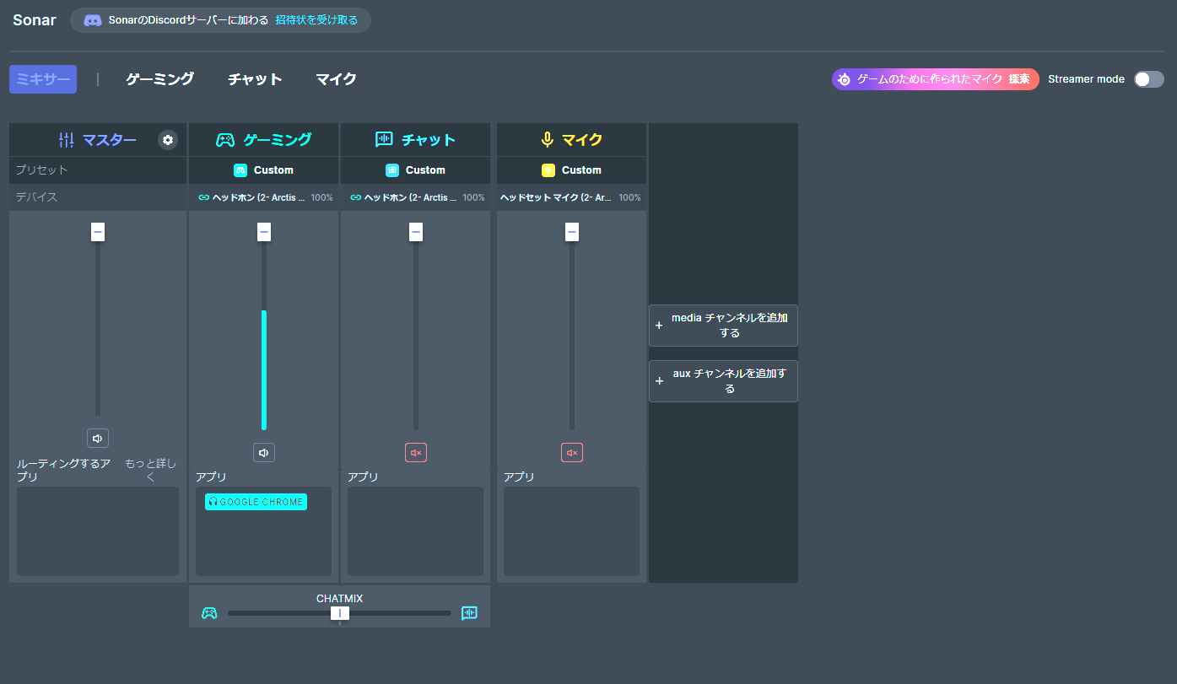Mute the Gaming channel speaker button
The width and height of the screenshot is (1177, 684).
click(264, 453)
